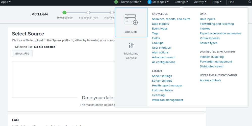Open Access controls link

tap(210, 80)
